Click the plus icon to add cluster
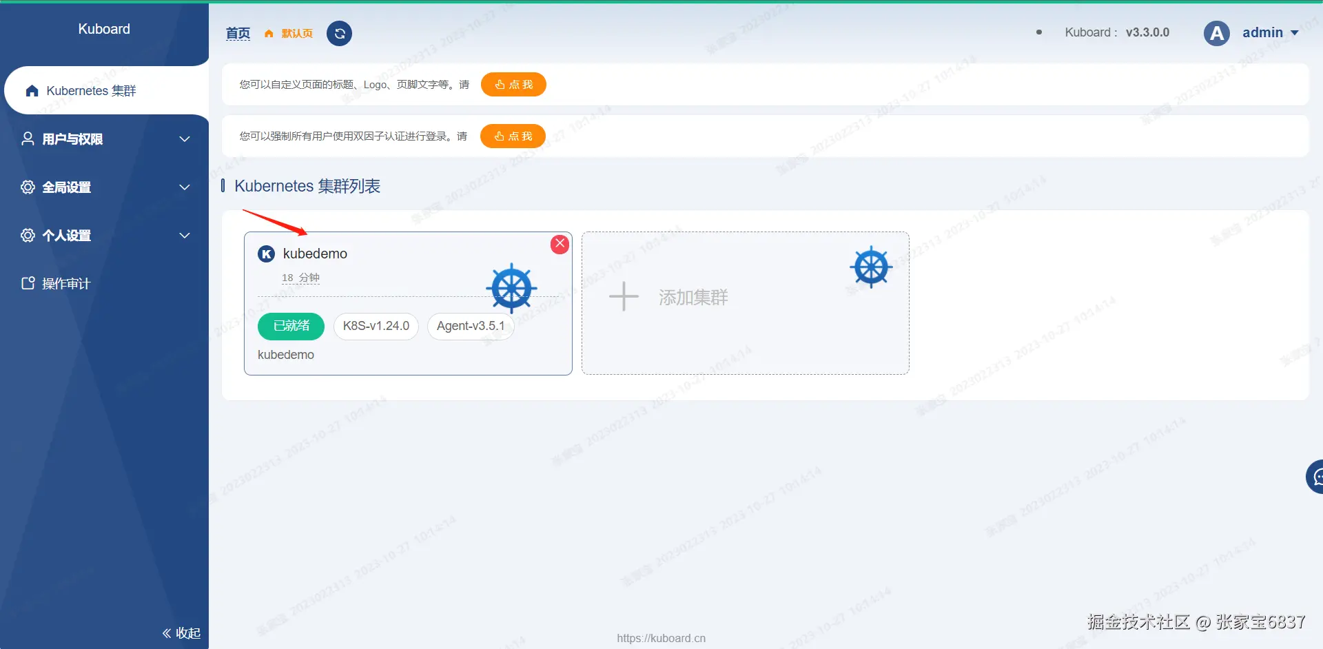This screenshot has width=1323, height=649. pos(624,297)
